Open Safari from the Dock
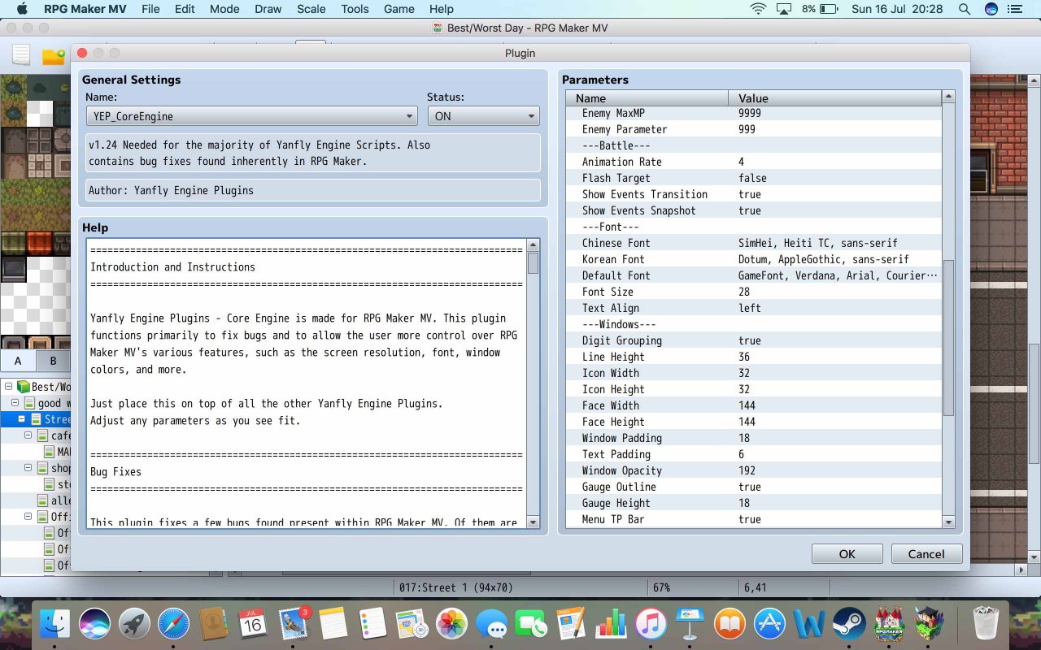1041x650 pixels. (174, 623)
